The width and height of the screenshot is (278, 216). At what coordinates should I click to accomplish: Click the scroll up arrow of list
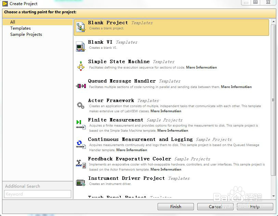(274, 22)
